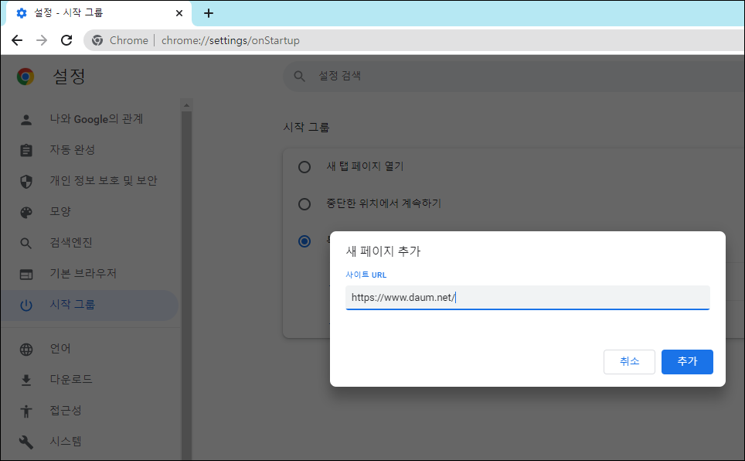This screenshot has width=745, height=461.
Task: Click the 설정 page title
Action: pyautogui.click(x=69, y=76)
